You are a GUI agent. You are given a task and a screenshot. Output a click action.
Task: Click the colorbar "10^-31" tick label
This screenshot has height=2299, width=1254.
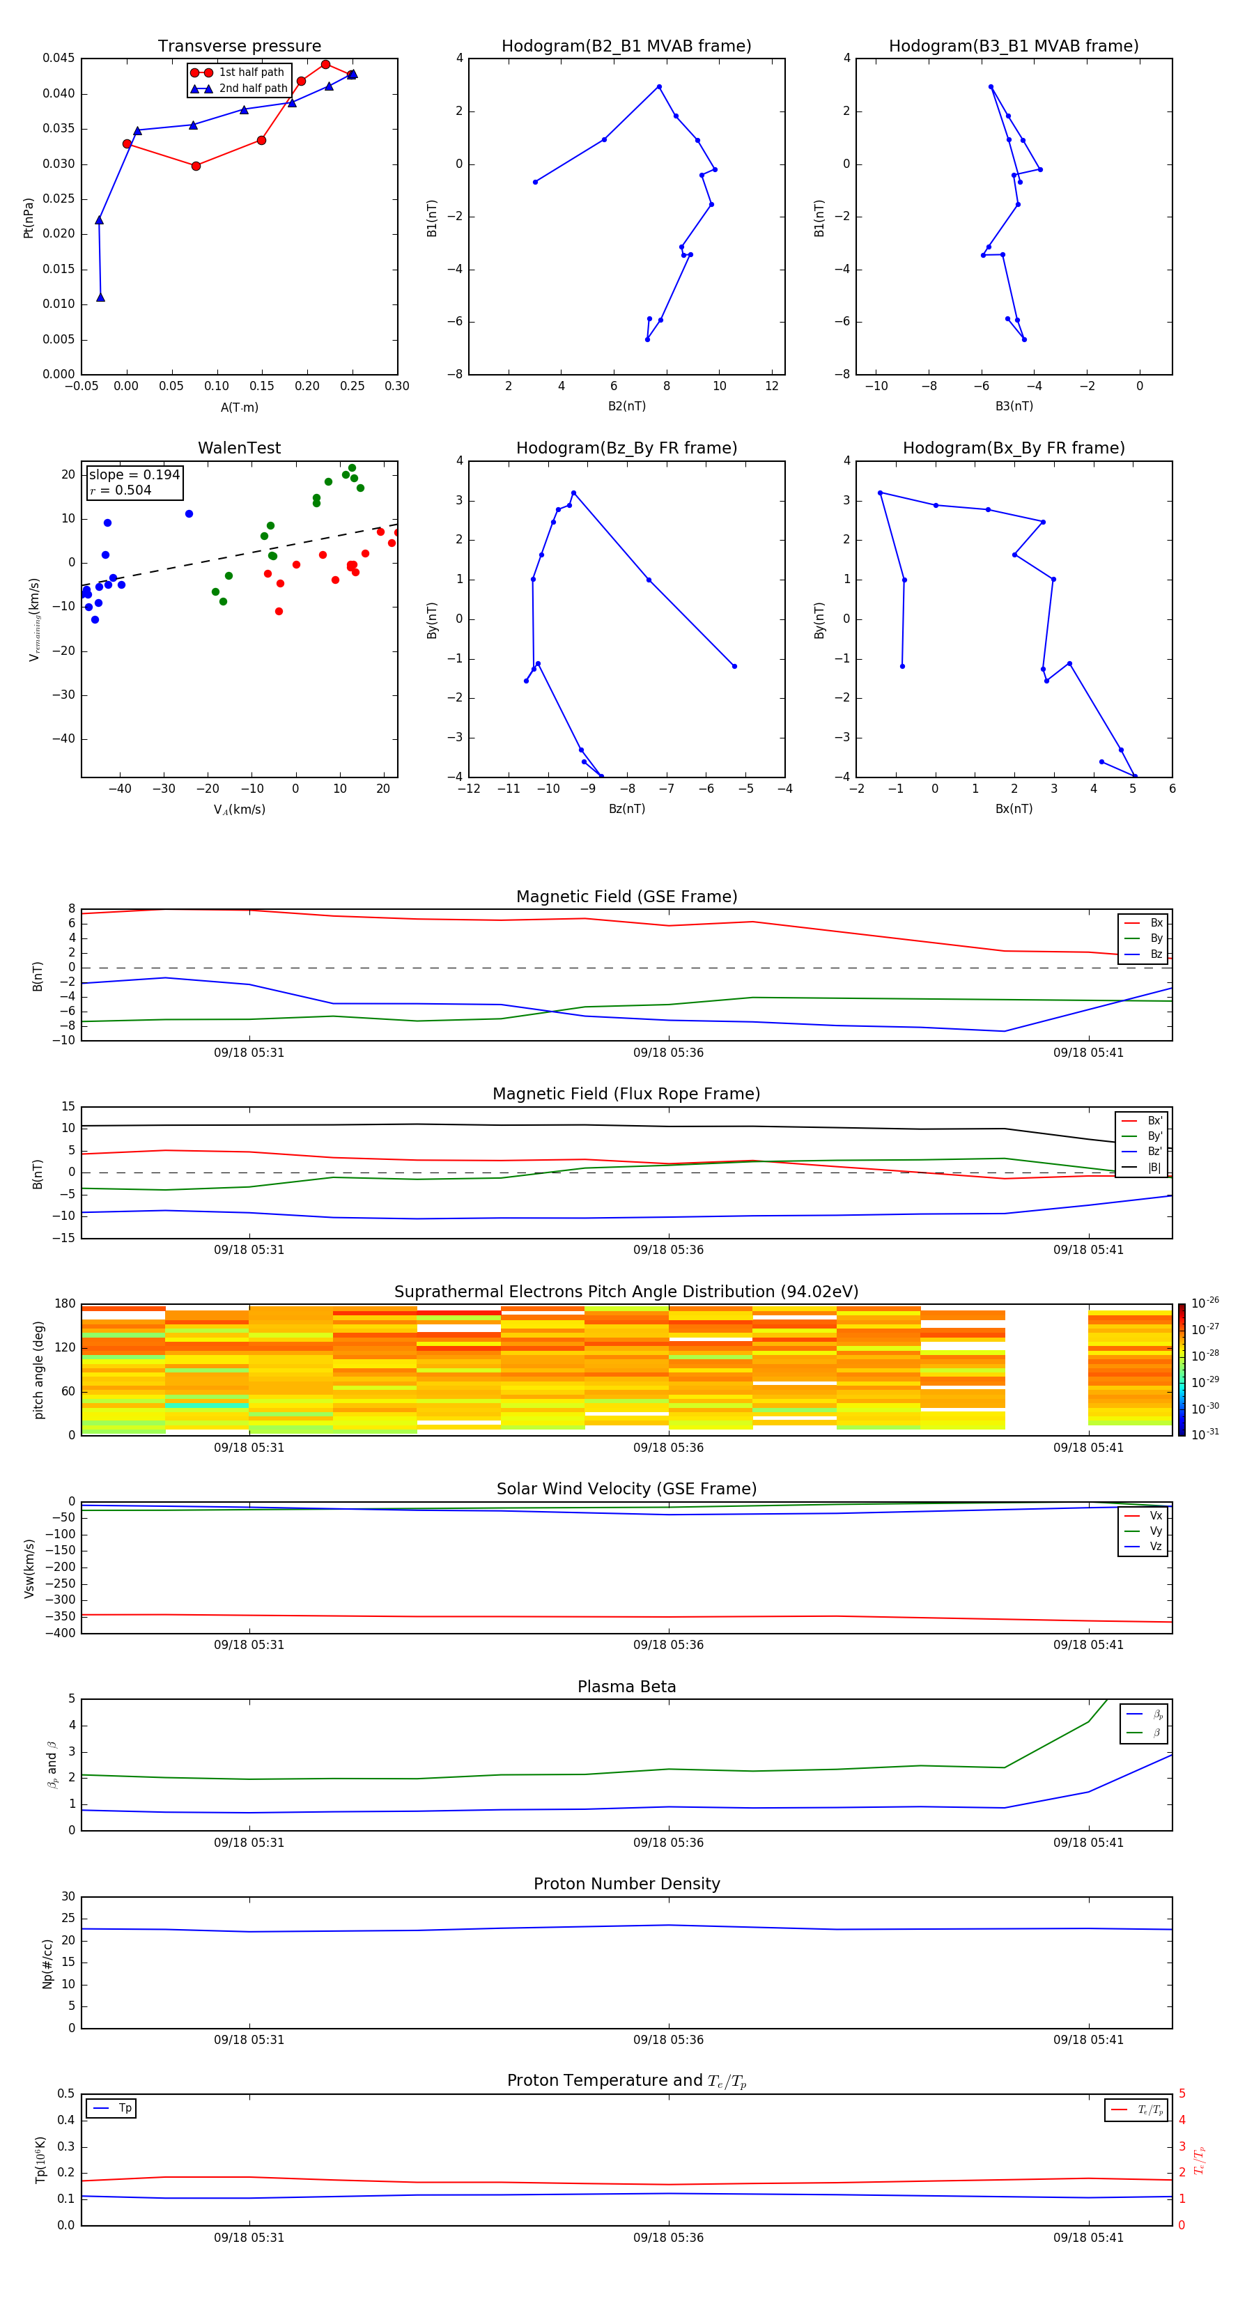(x=1205, y=1434)
